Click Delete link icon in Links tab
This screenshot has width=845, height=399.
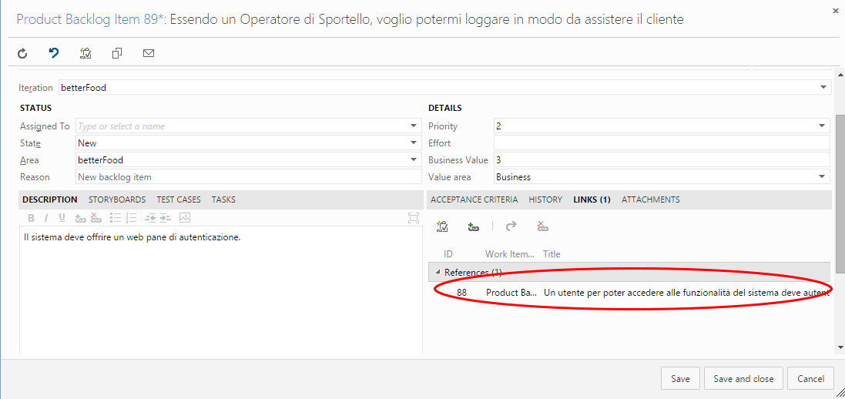click(543, 227)
